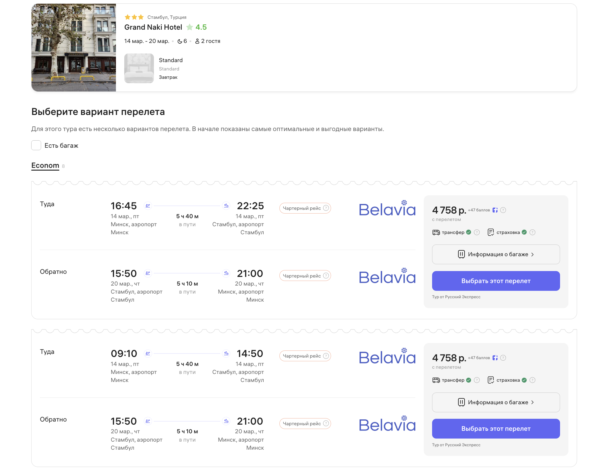Enable the Есть багаж checkbox
This screenshot has width=599, height=471.
(36, 145)
